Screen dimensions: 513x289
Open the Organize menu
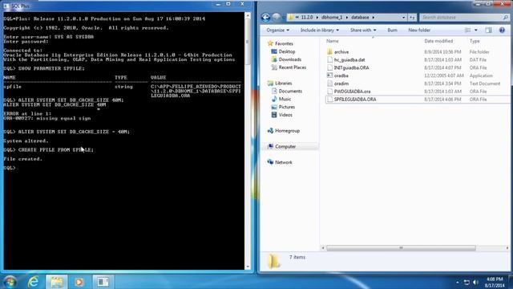277,31
